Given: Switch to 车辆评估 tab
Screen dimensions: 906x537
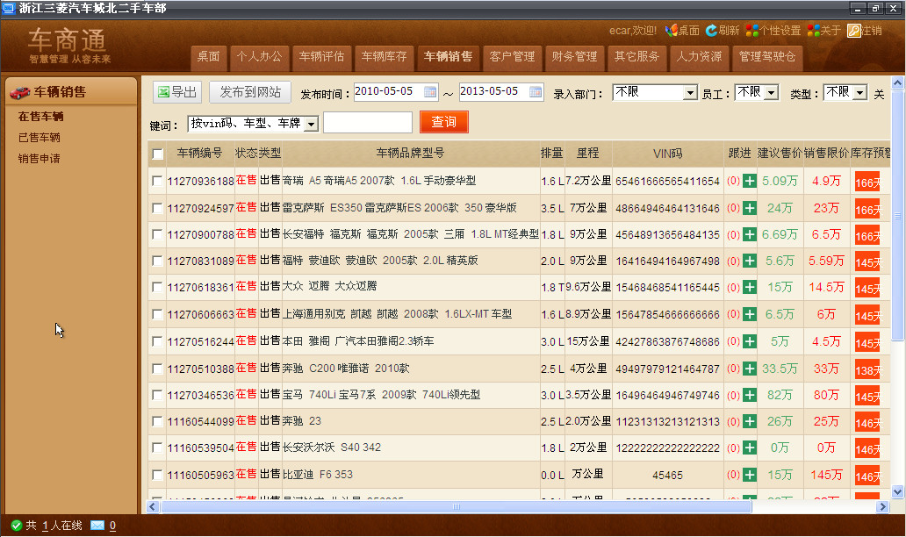Looking at the screenshot, I should (322, 56).
